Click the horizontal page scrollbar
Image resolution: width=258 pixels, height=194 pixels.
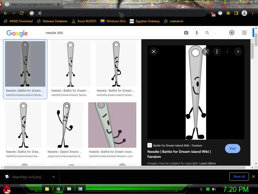point(124,168)
